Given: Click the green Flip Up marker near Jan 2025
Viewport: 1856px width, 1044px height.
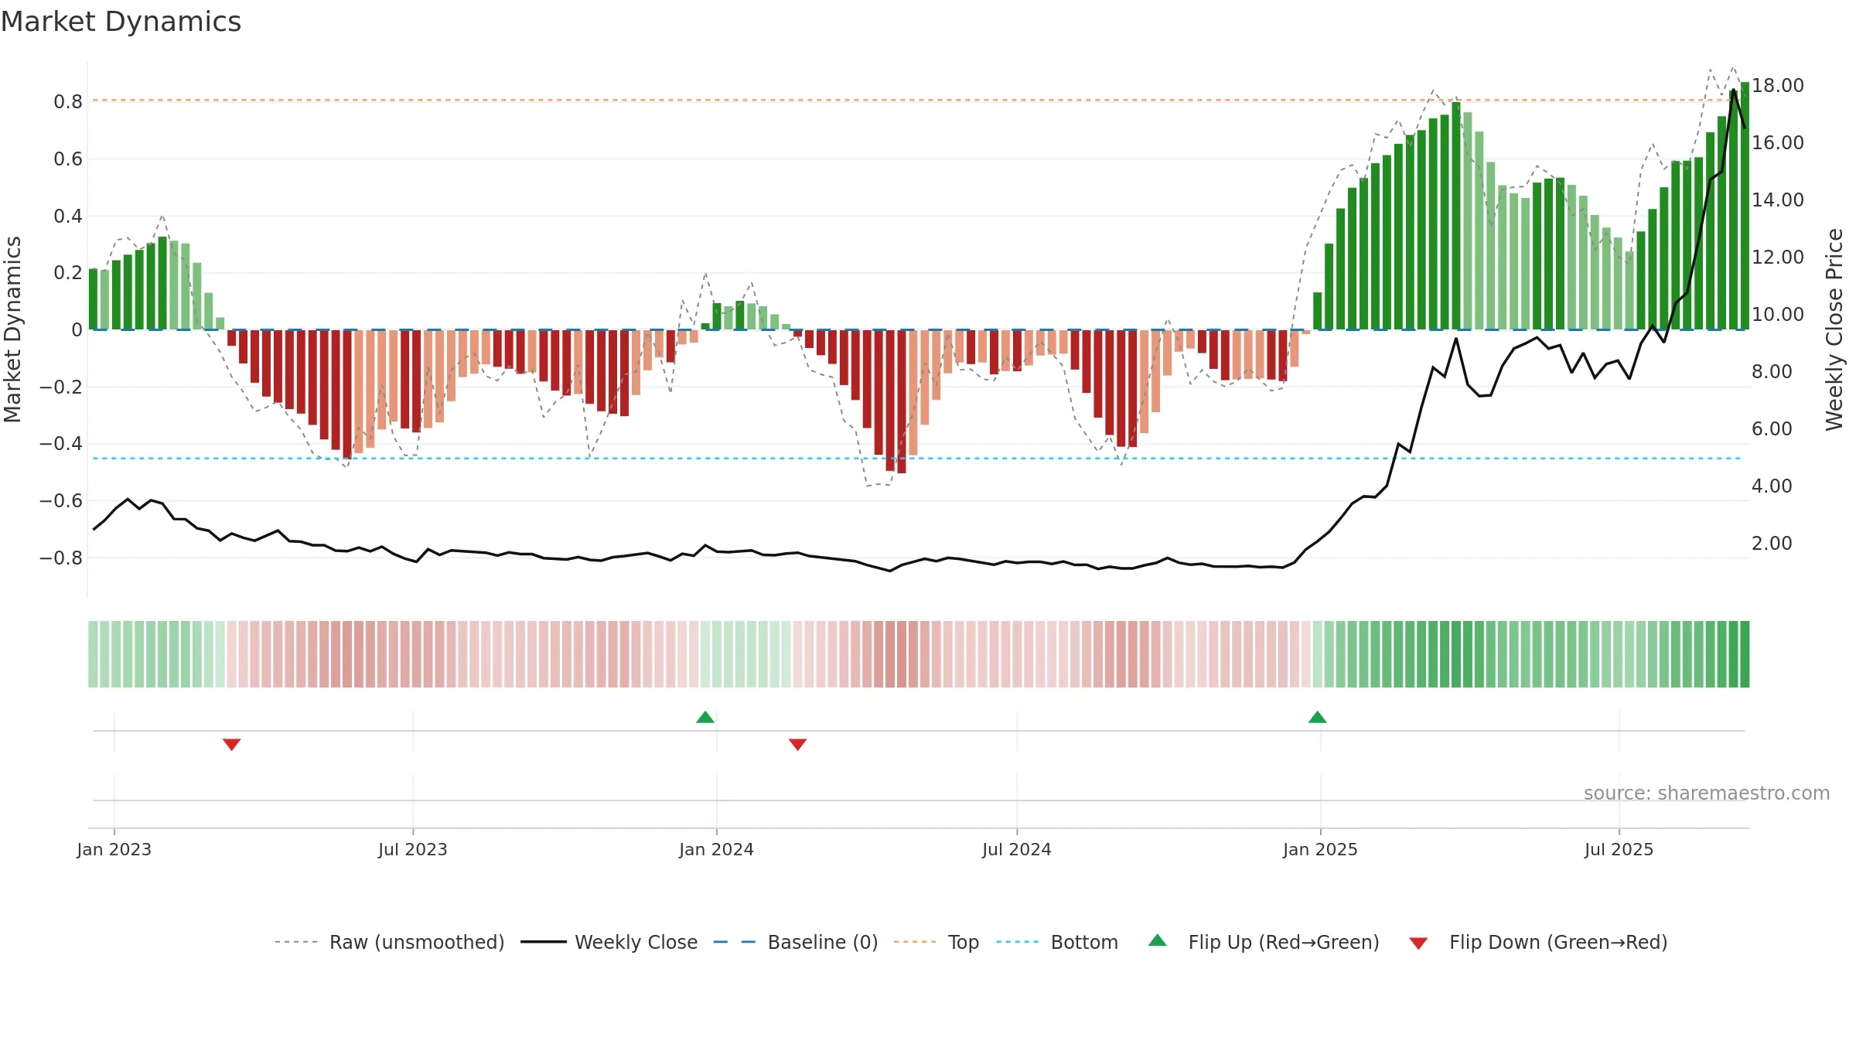Looking at the screenshot, I should (x=1318, y=717).
